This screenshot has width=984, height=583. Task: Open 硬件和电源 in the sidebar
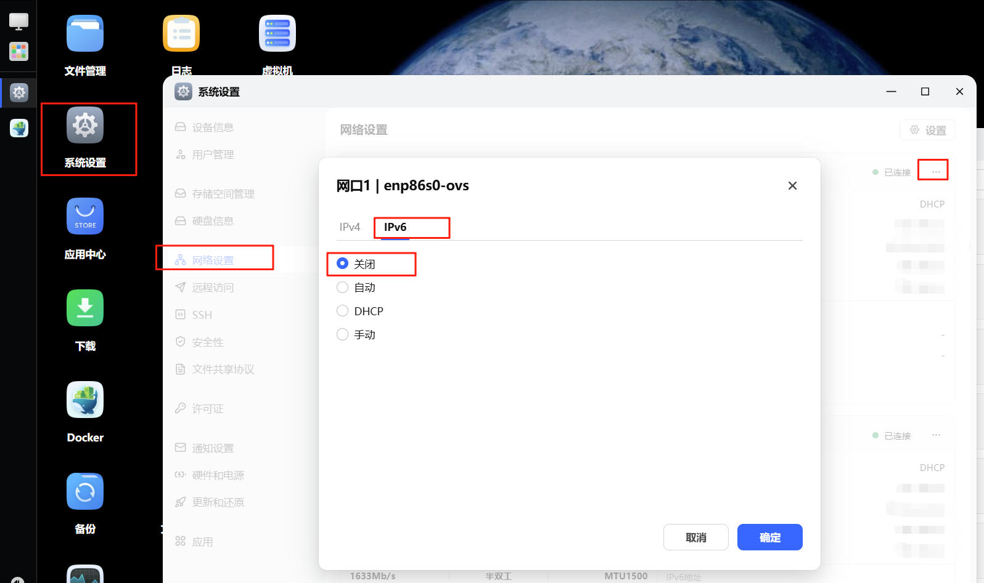(218, 475)
